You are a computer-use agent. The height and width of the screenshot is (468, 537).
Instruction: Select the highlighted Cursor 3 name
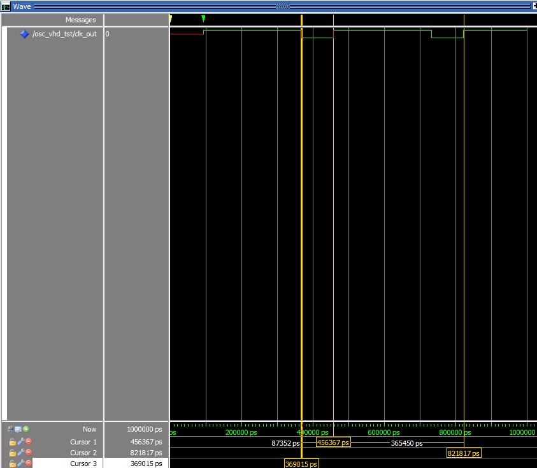coord(83,464)
